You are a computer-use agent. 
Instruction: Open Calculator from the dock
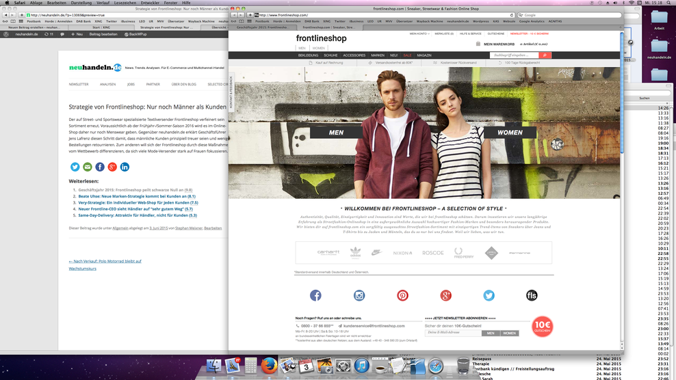click(250, 366)
